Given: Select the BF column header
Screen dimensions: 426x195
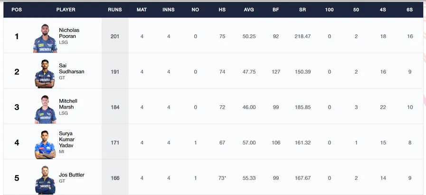Looking at the screenshot, I should click(x=276, y=10).
